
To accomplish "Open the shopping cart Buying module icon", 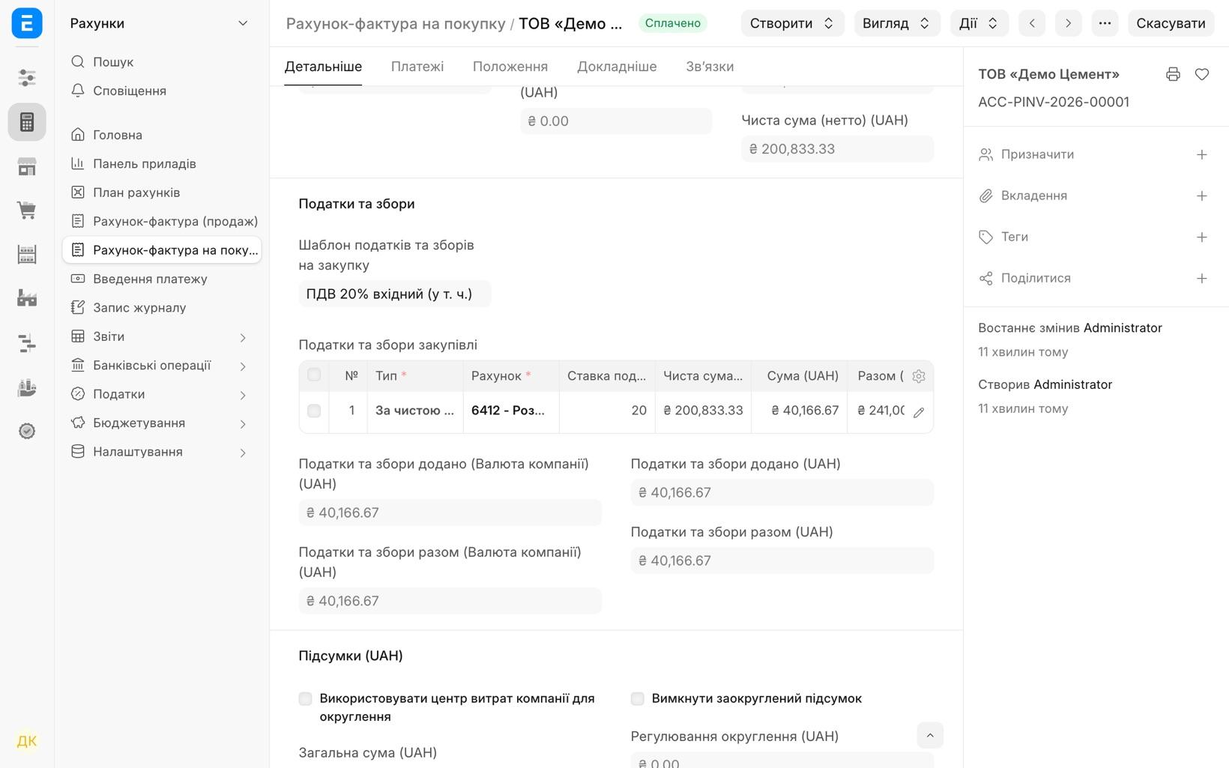I will click(x=27, y=211).
